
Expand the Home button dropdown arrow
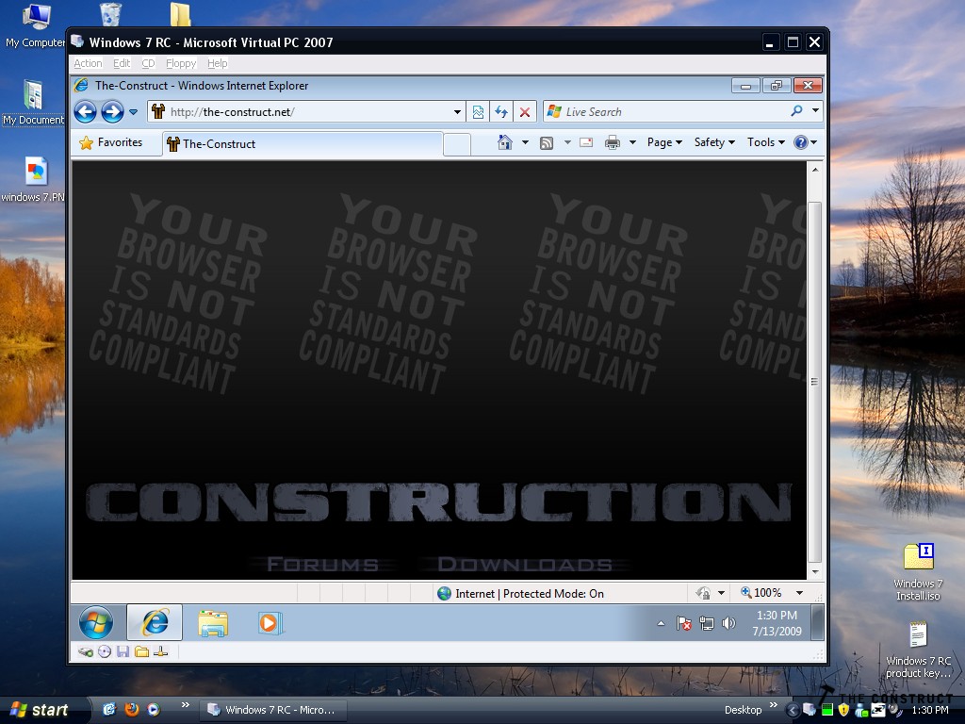pos(525,143)
